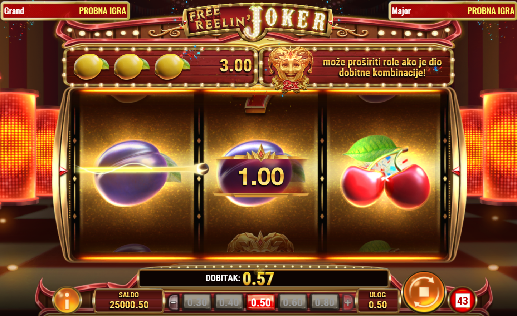
Task: Click the golden joker mask 2x icon
Action: coord(290,69)
